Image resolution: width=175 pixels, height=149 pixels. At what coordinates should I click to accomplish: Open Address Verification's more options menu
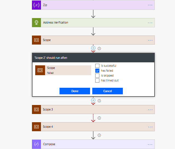[x=150, y=23]
